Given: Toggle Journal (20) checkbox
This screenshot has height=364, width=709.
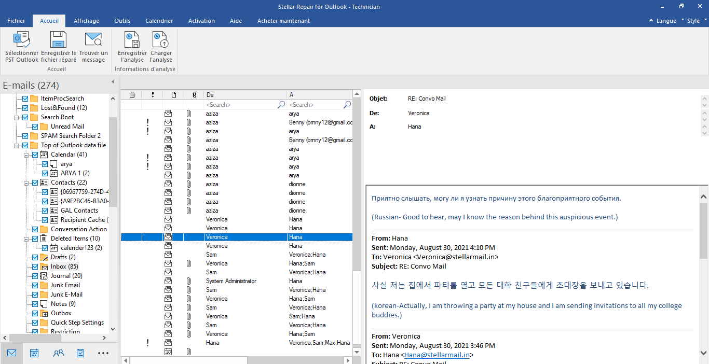Looking at the screenshot, I should [x=35, y=276].
